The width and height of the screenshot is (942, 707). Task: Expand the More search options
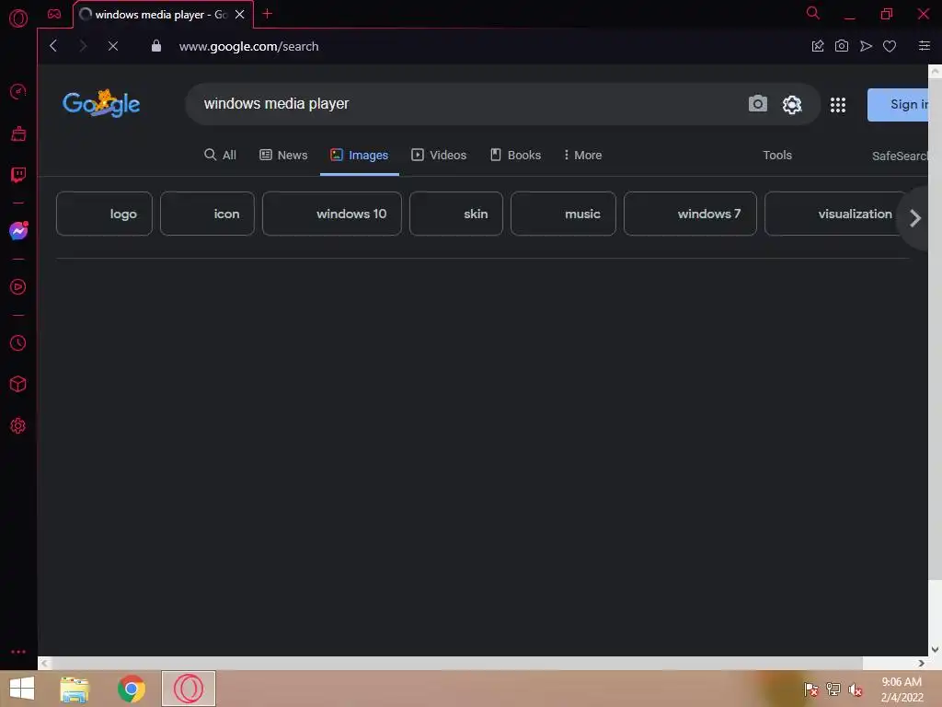click(582, 155)
